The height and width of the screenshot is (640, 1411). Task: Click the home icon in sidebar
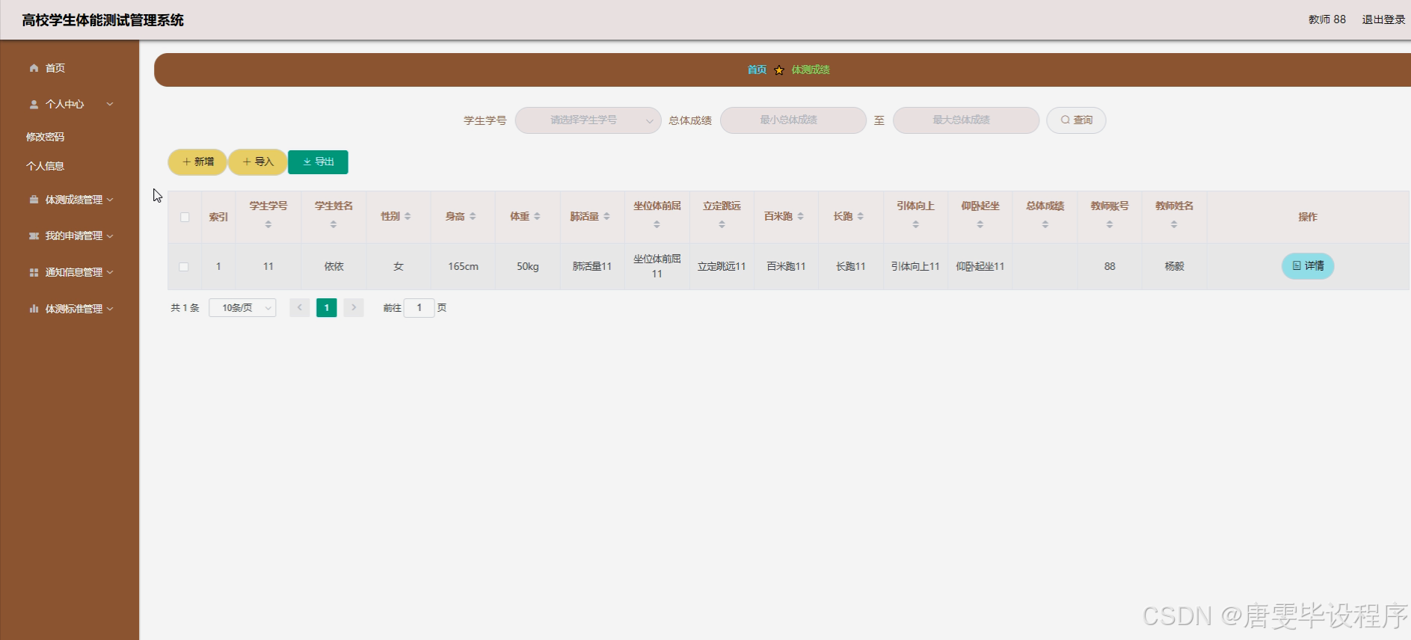tap(34, 68)
